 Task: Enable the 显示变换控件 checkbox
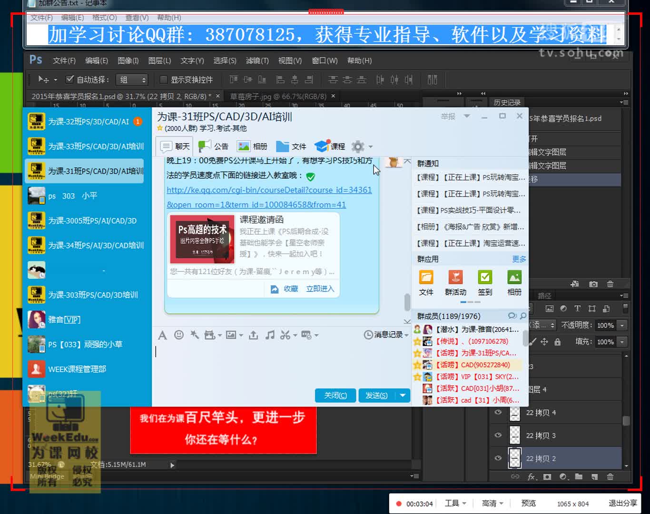coord(163,79)
